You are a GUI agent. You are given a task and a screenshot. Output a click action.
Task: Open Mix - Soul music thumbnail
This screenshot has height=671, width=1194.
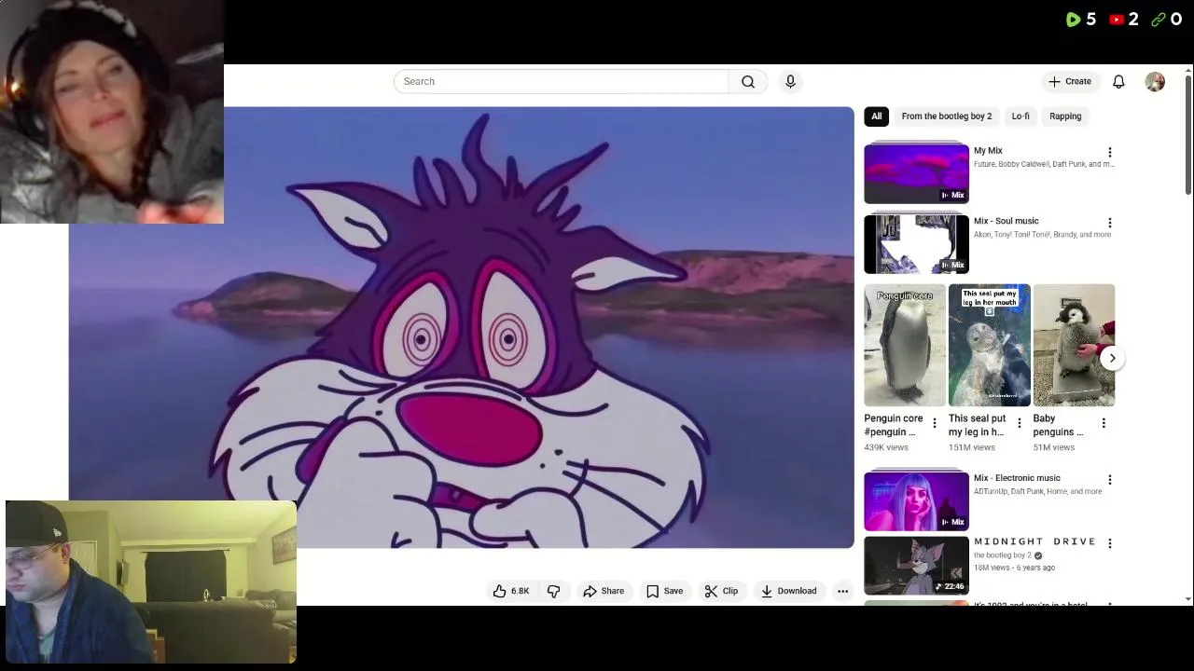(x=916, y=243)
